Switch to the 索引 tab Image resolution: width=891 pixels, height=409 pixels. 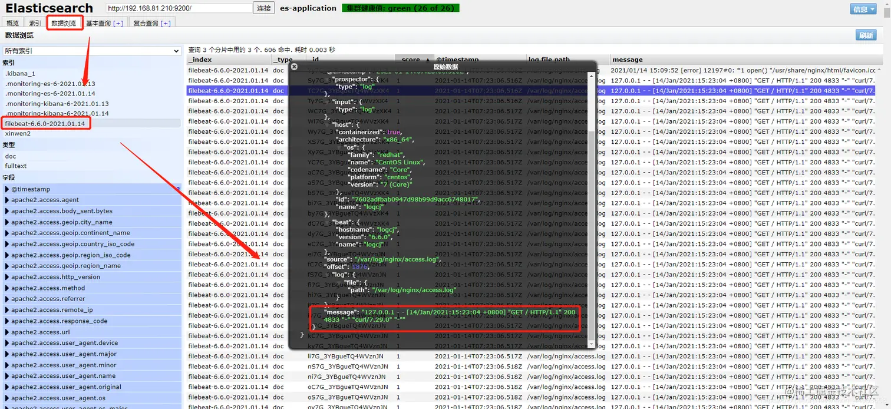coord(35,23)
